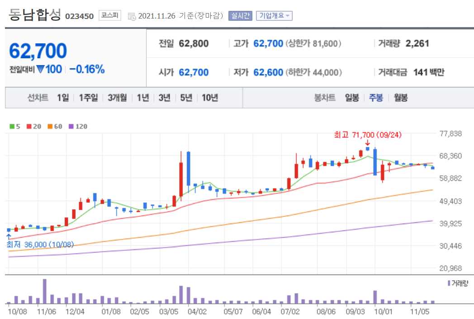
Task: Toggle off the 주봉 weekly candle view
Action: pos(377,97)
